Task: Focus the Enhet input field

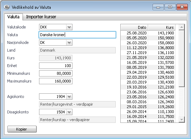Action: (56, 66)
